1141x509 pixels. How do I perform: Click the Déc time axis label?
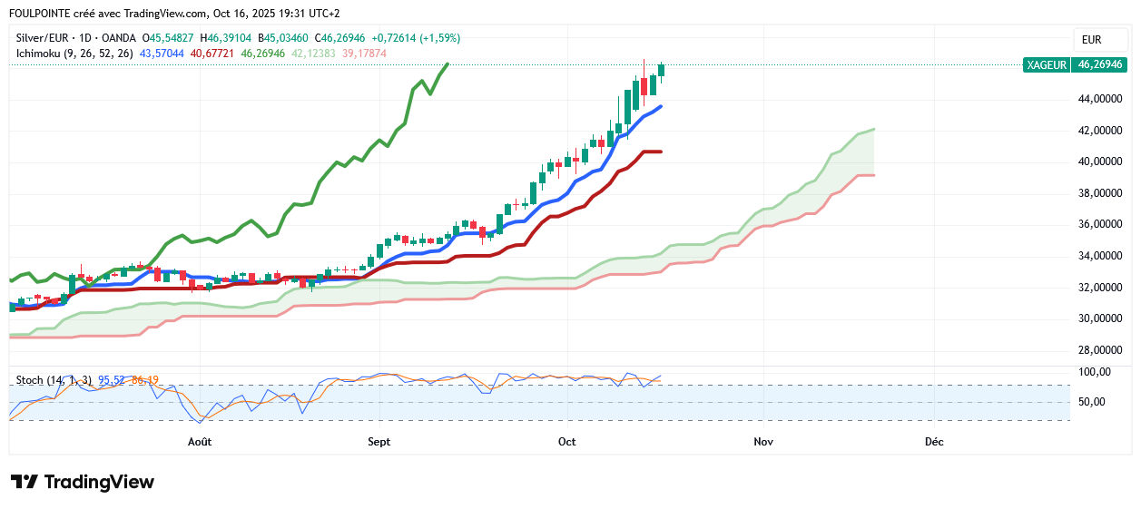tap(933, 442)
